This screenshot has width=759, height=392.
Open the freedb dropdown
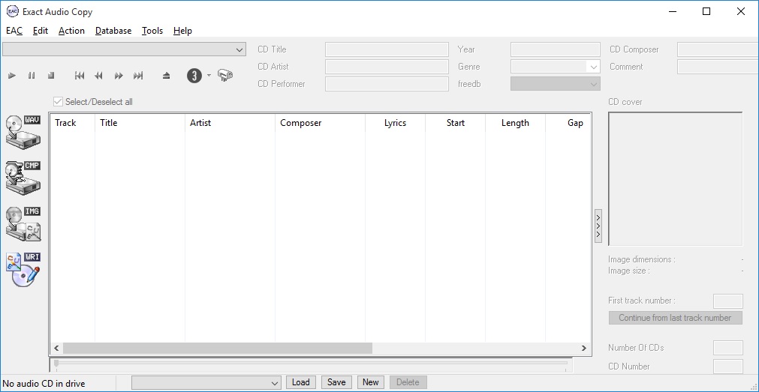(x=556, y=84)
